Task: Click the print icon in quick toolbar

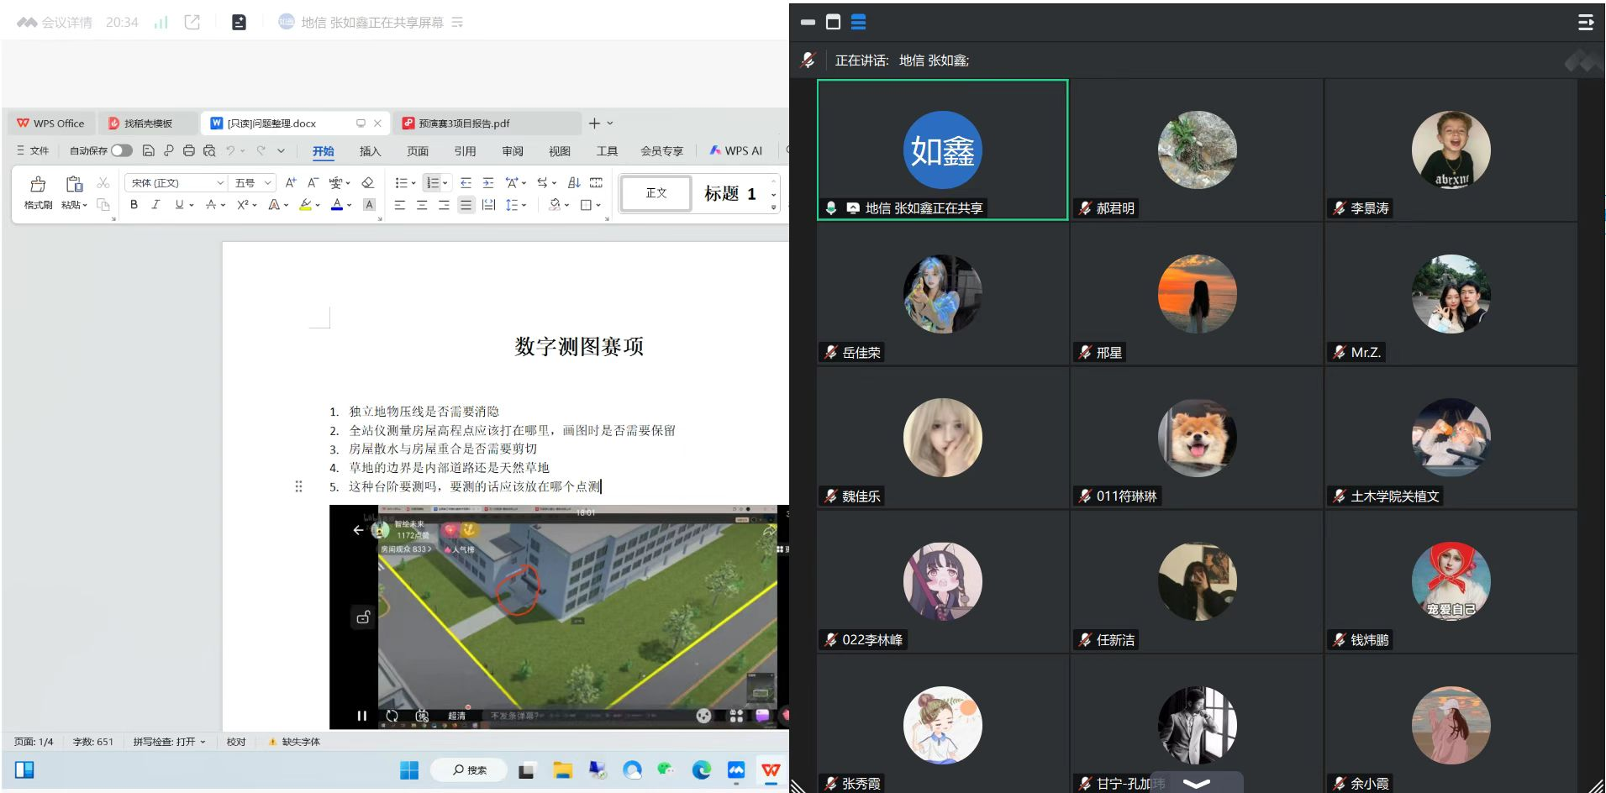Action: (188, 150)
